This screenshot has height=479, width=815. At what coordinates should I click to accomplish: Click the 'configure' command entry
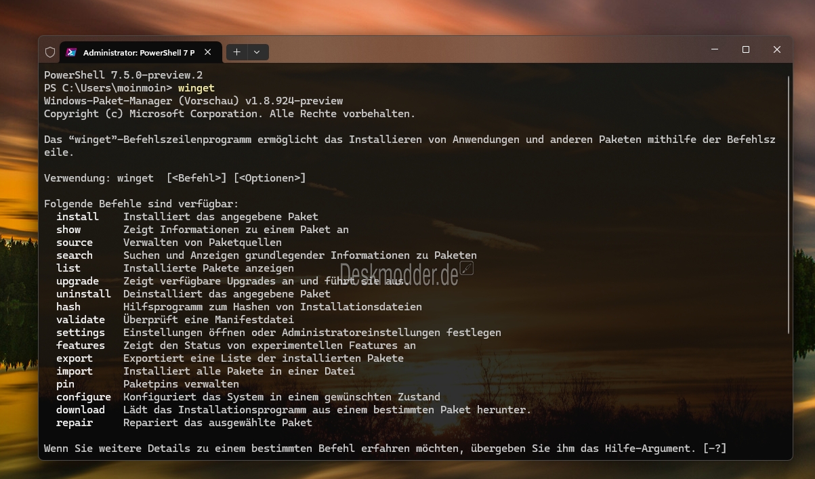[x=84, y=397]
